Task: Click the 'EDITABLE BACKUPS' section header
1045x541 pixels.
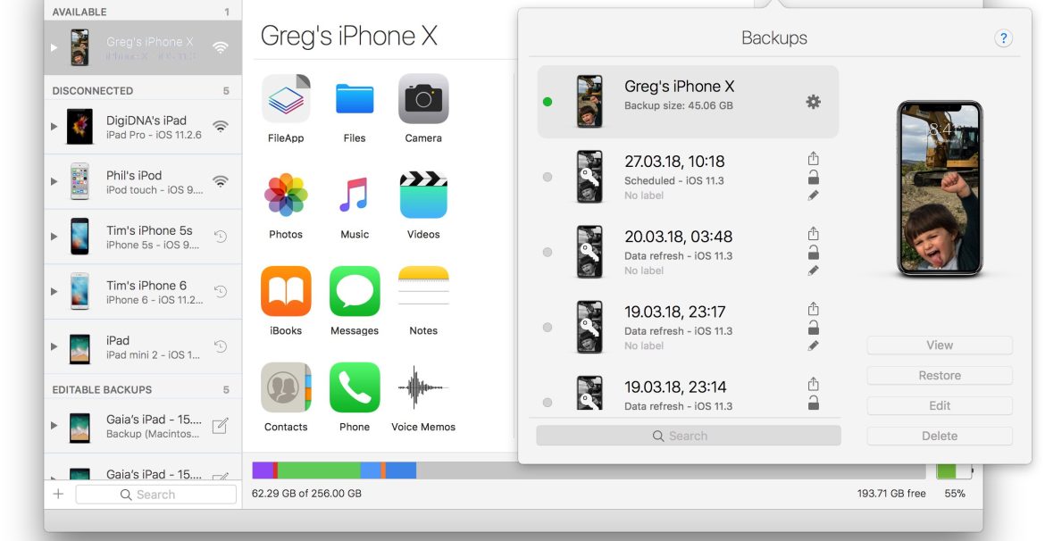Action: [102, 390]
